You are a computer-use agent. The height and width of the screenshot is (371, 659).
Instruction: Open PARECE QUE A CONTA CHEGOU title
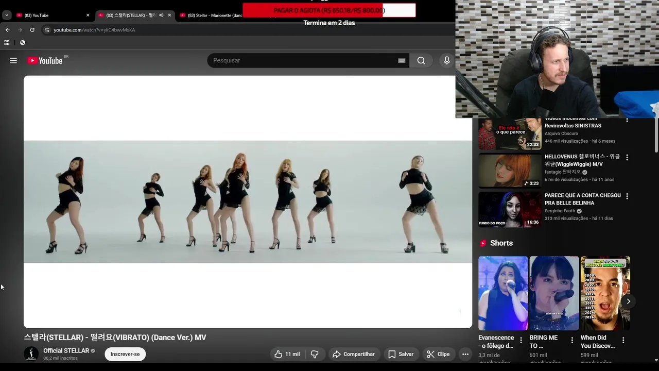tap(583, 199)
